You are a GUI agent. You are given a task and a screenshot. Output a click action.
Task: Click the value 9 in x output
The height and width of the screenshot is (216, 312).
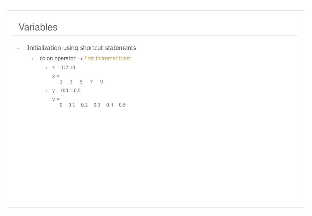tap(102, 82)
